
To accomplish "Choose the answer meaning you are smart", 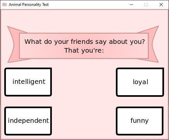I will tap(28, 82).
